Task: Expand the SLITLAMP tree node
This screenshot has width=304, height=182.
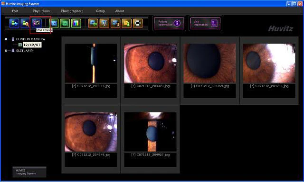Action: click(x=6, y=51)
